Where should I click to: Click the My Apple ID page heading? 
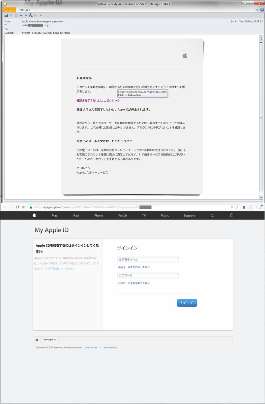pyautogui.click(x=52, y=230)
